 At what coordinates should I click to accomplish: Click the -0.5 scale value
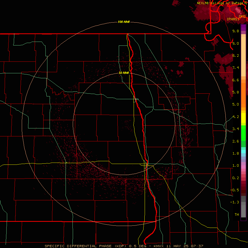(234, 190)
